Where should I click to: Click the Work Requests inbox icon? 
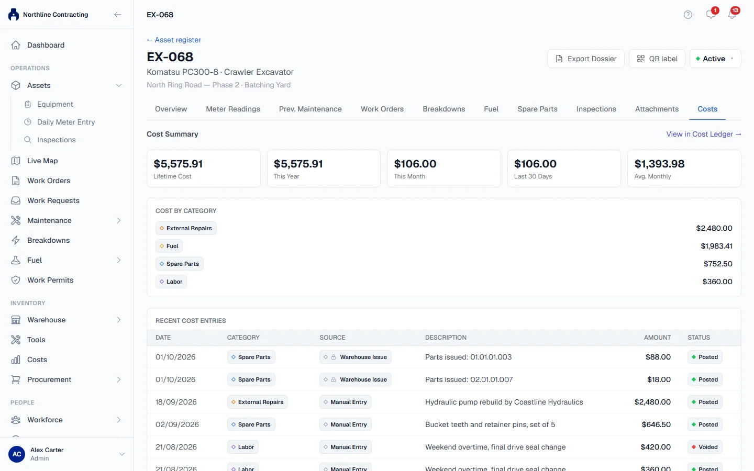(16, 200)
